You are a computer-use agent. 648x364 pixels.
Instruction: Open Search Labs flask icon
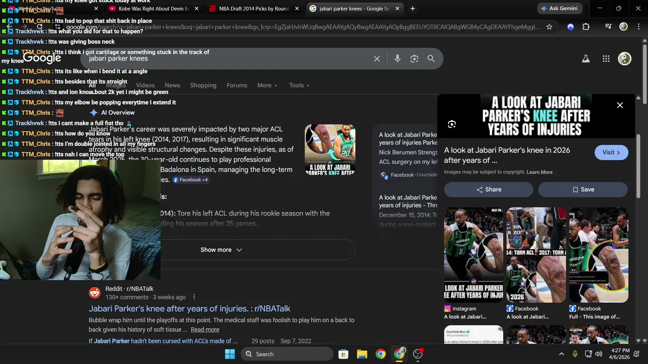click(x=586, y=59)
